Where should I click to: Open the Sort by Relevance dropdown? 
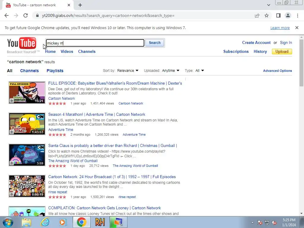[128, 71]
